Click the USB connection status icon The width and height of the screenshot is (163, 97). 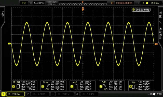pos(151,94)
